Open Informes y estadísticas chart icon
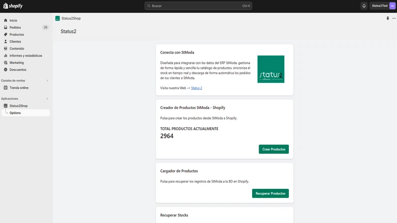 click(5, 56)
